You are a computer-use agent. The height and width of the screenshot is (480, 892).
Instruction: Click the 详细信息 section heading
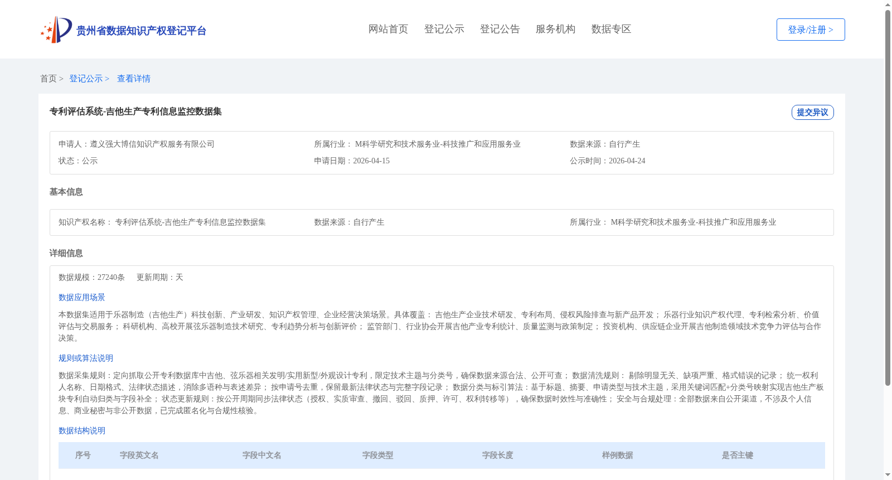click(x=66, y=253)
